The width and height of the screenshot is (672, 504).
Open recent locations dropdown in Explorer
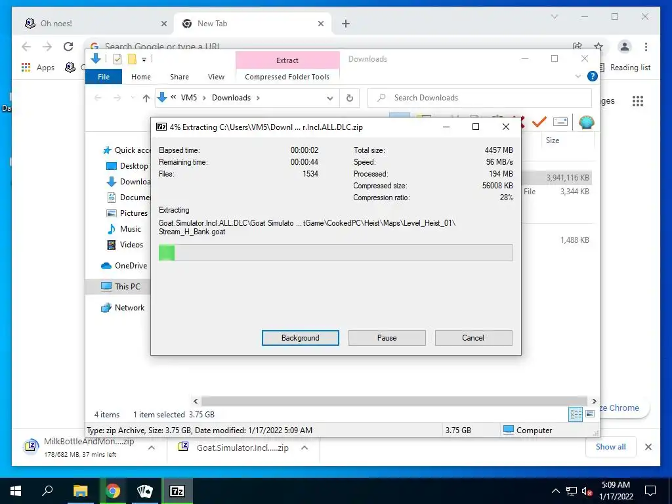pyautogui.click(x=133, y=98)
